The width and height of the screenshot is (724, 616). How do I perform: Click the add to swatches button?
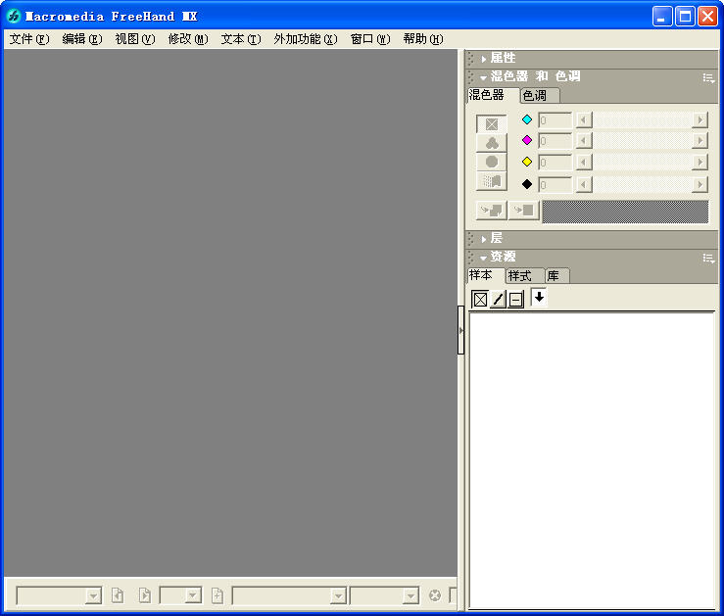492,211
